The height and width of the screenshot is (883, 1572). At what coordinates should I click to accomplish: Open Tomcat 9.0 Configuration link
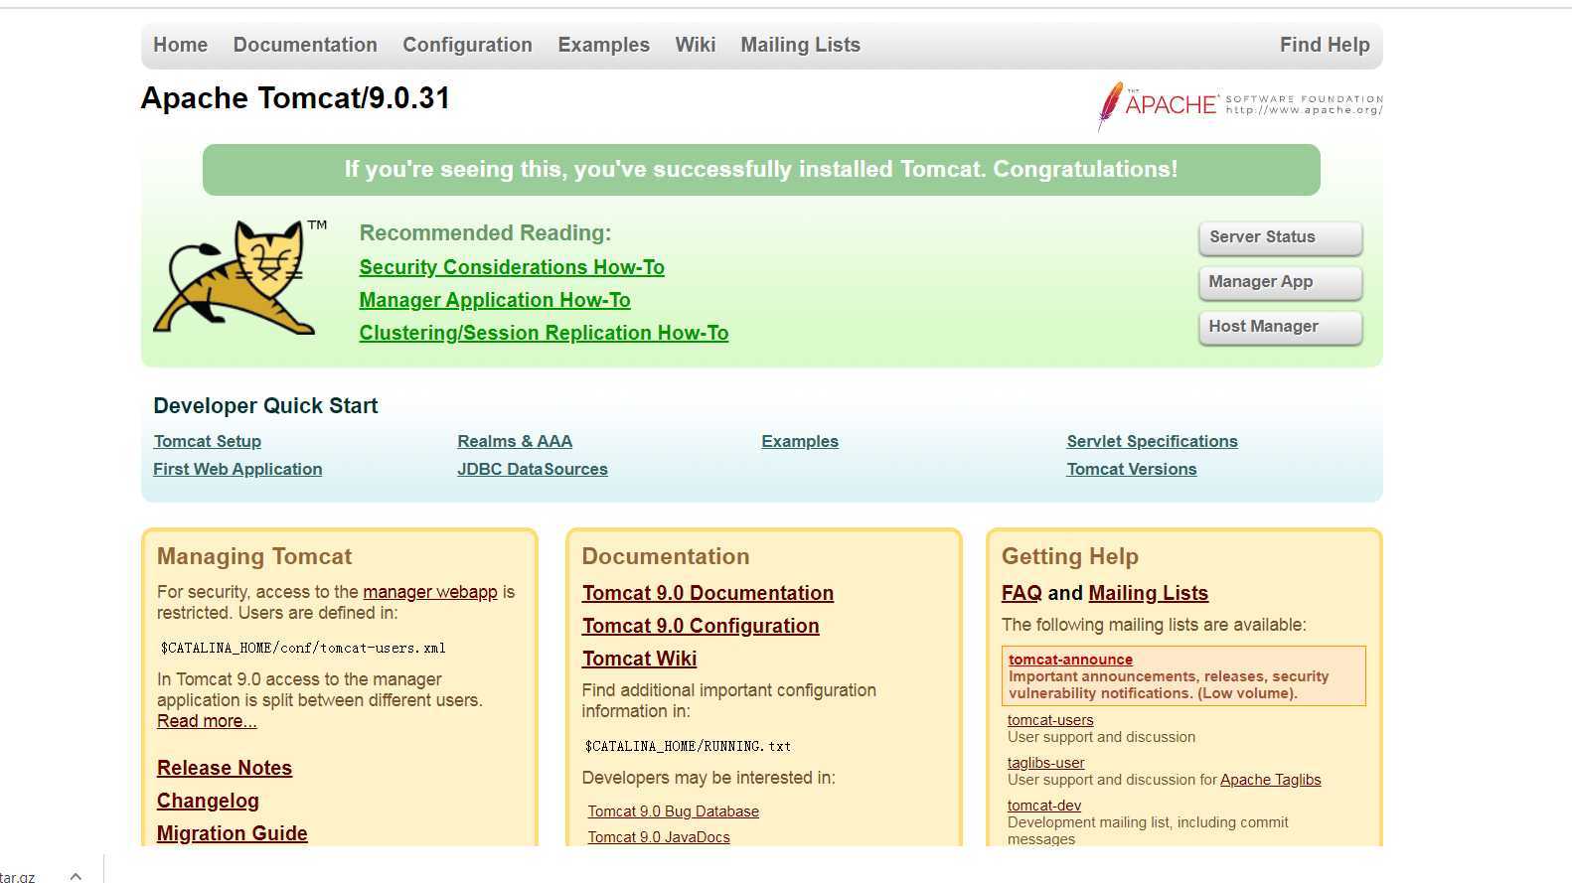(701, 626)
